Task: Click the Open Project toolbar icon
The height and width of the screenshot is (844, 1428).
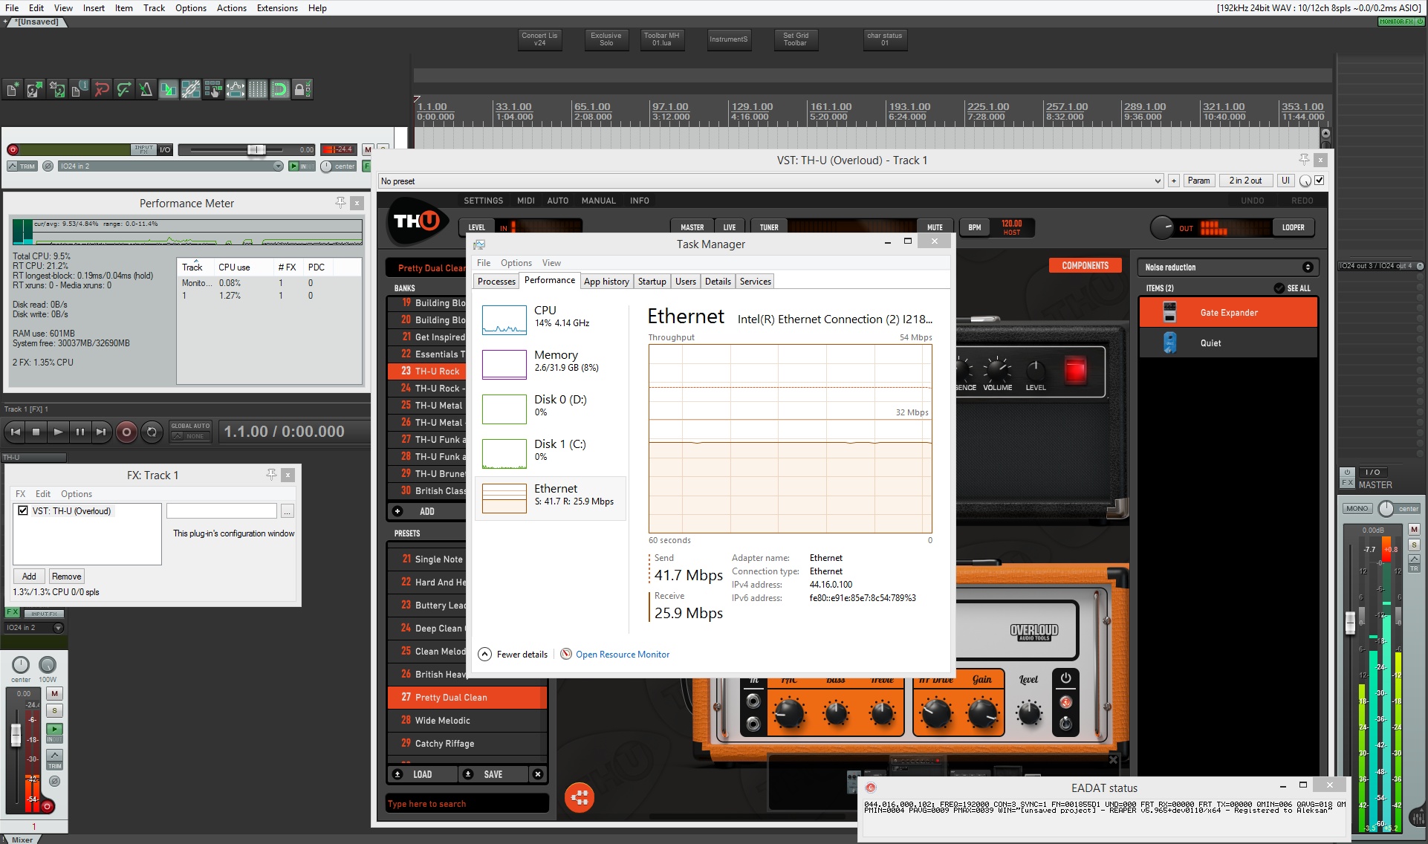Action: (x=35, y=90)
